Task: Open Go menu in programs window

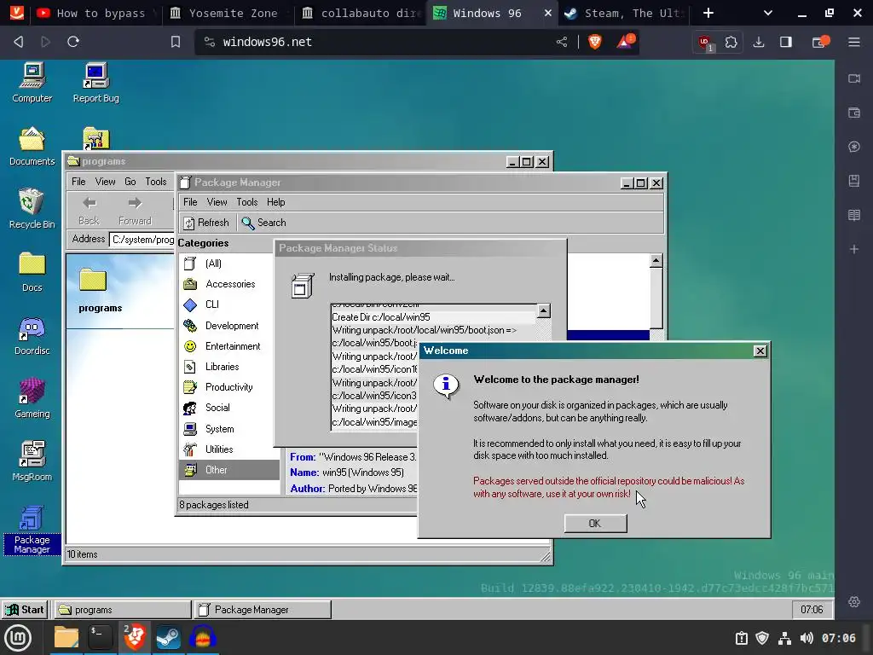Action: point(130,182)
